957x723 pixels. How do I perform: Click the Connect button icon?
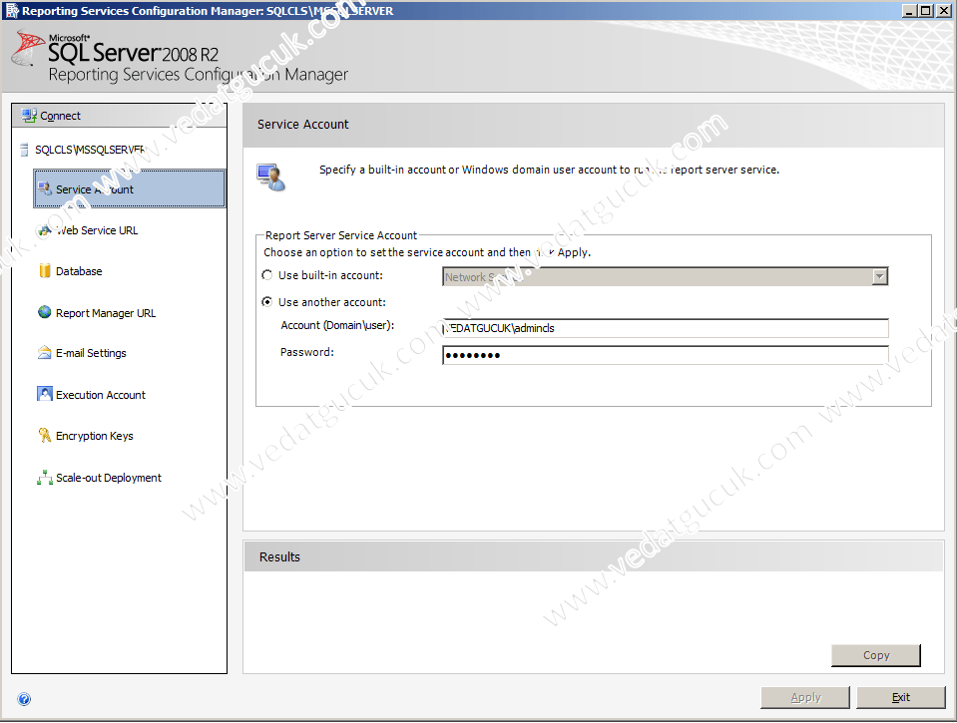click(x=29, y=116)
